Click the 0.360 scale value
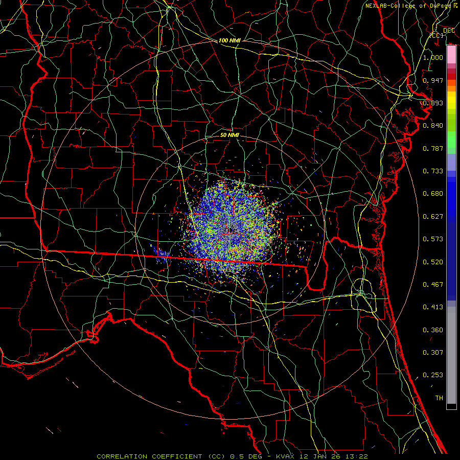This screenshot has height=460, width=460. point(433,330)
